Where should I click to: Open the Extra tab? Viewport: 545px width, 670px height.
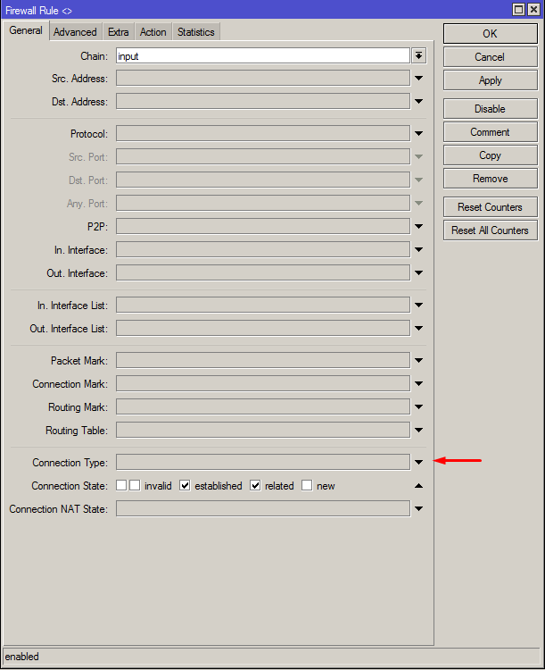point(119,32)
